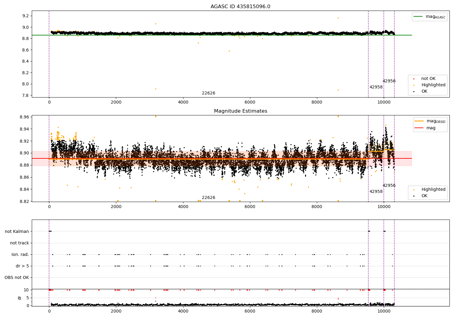This screenshot has height=318, width=454.
Task: Click the 8000 x-tick of Magnitude Estimates plot
Action: point(317,207)
